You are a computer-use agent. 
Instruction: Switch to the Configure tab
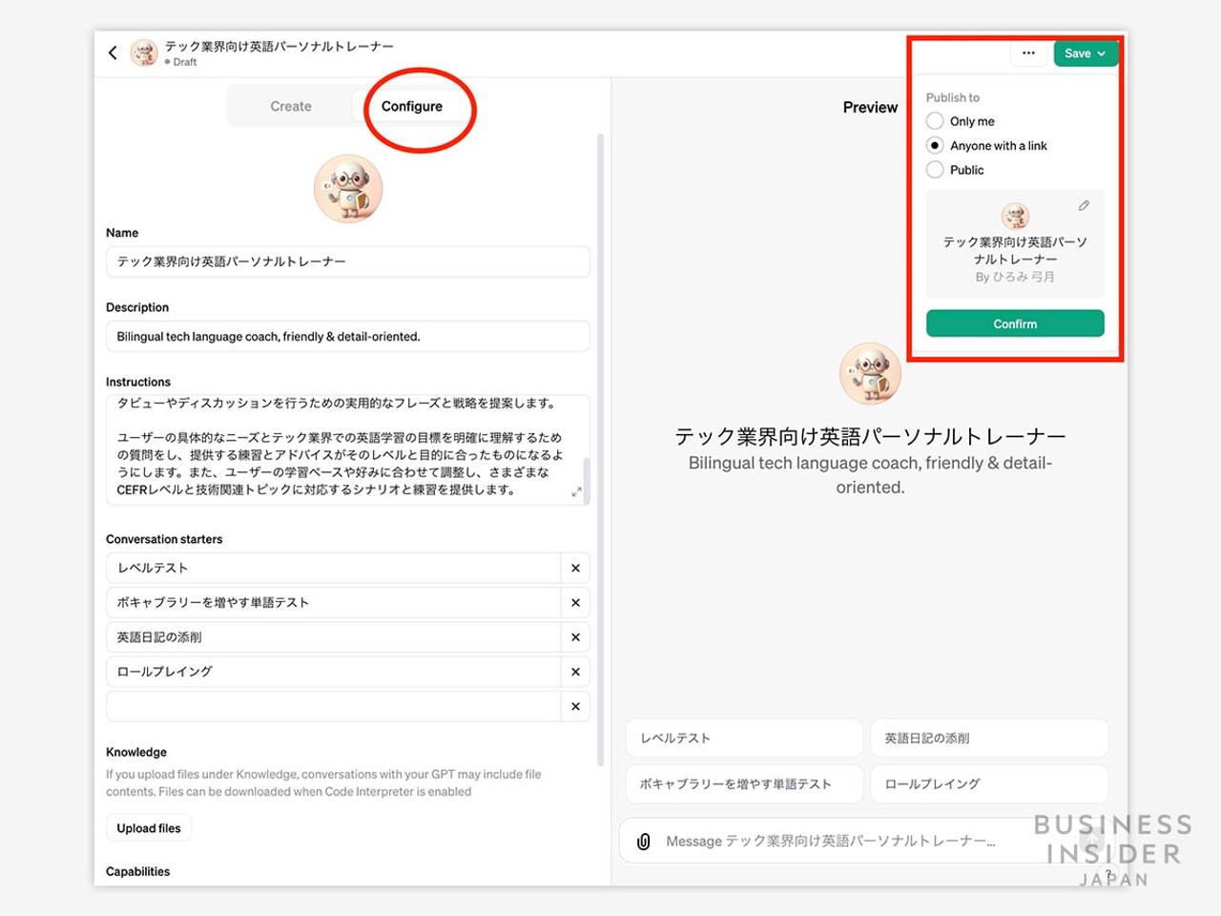point(411,106)
